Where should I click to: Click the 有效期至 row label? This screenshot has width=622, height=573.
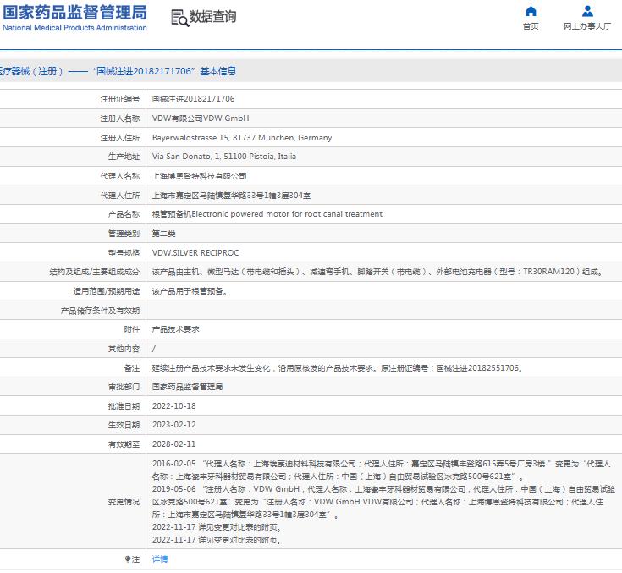click(124, 444)
